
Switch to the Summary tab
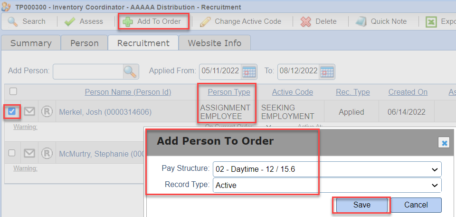coord(31,43)
